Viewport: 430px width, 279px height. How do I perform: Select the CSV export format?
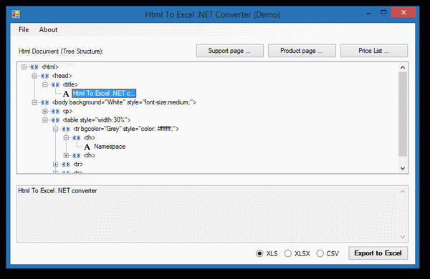320,253
